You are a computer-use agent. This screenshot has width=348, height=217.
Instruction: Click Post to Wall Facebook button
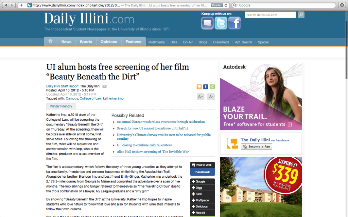203,169
